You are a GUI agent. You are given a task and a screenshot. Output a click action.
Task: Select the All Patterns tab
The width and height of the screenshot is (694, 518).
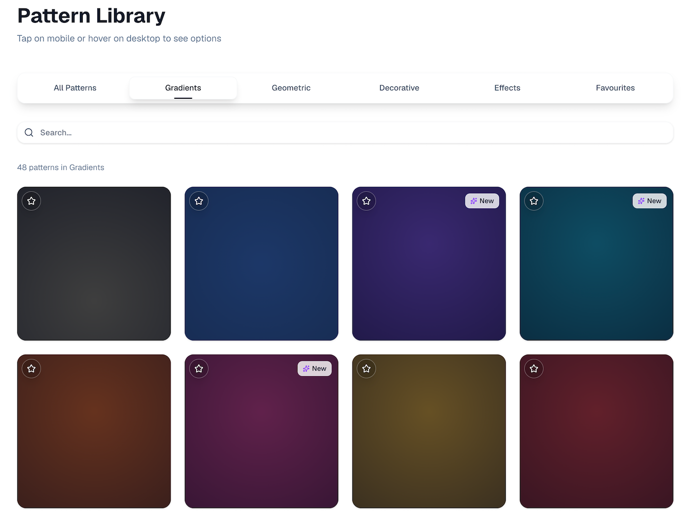(x=75, y=88)
